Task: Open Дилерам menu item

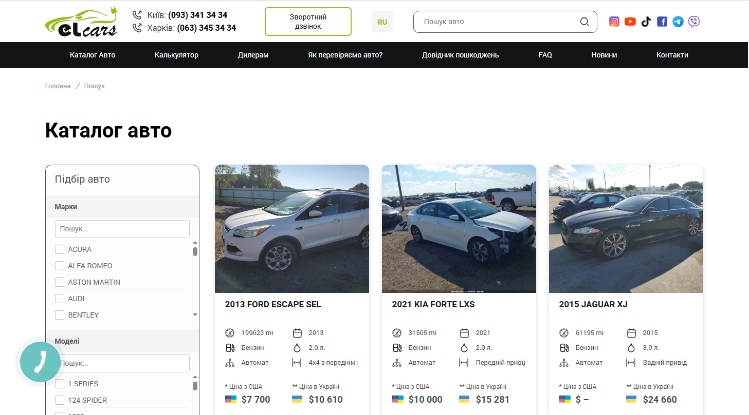Action: [253, 55]
